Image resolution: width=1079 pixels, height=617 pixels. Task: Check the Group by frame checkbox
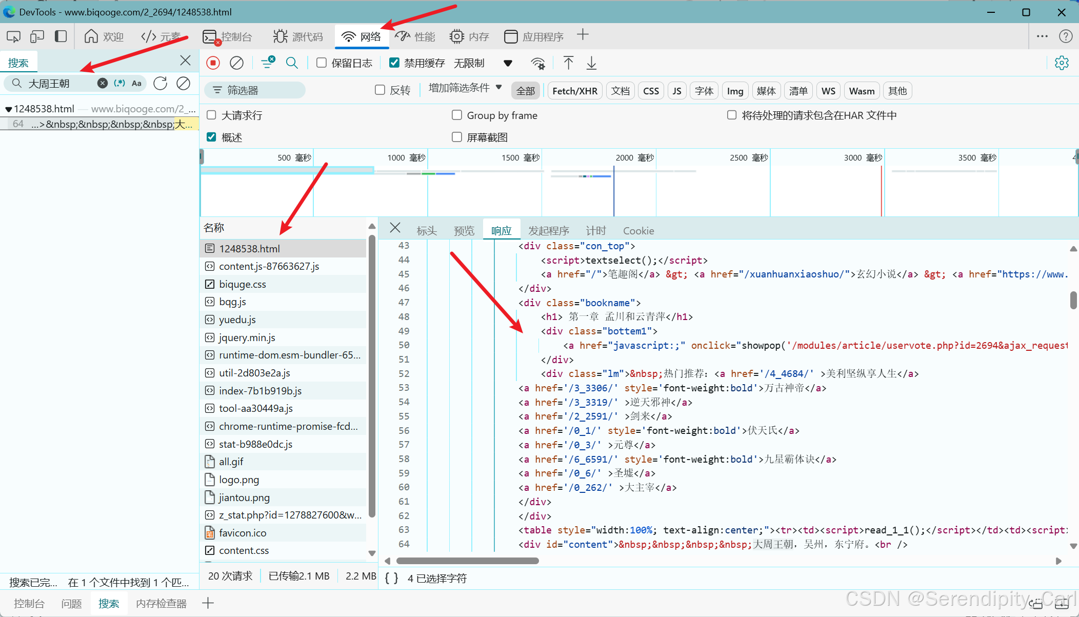point(456,115)
